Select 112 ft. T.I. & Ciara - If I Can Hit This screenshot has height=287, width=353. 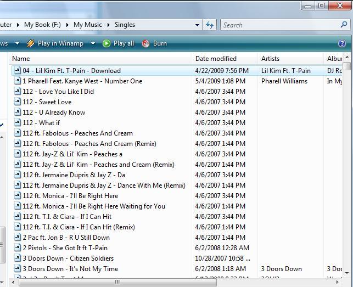pos(67,217)
